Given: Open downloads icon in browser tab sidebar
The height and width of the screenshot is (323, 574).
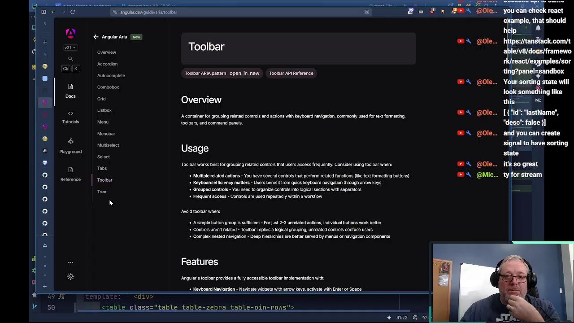Looking at the screenshot, I should point(45,245).
